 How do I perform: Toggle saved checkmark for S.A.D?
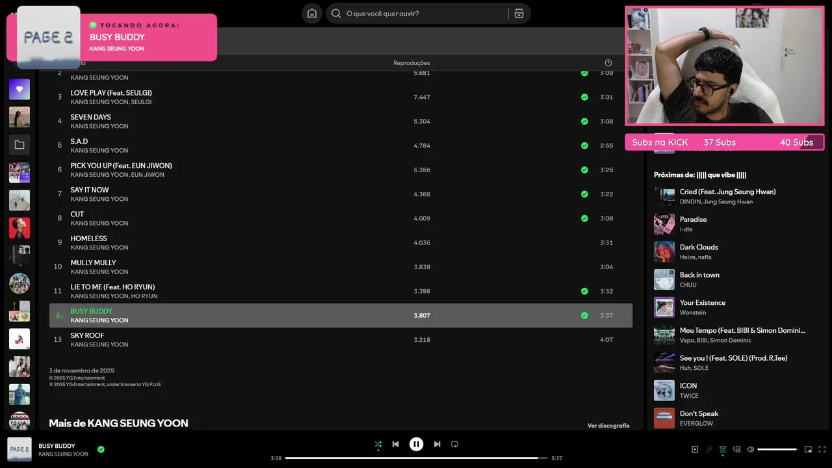(x=584, y=146)
